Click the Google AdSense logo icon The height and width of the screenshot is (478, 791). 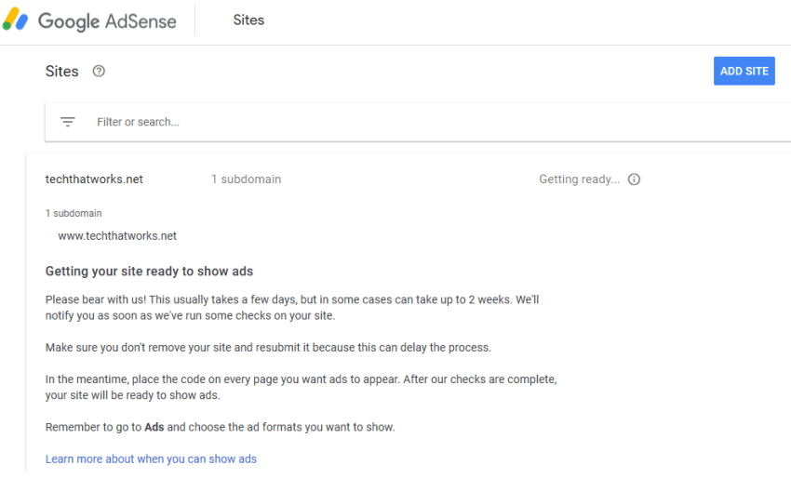(16, 20)
